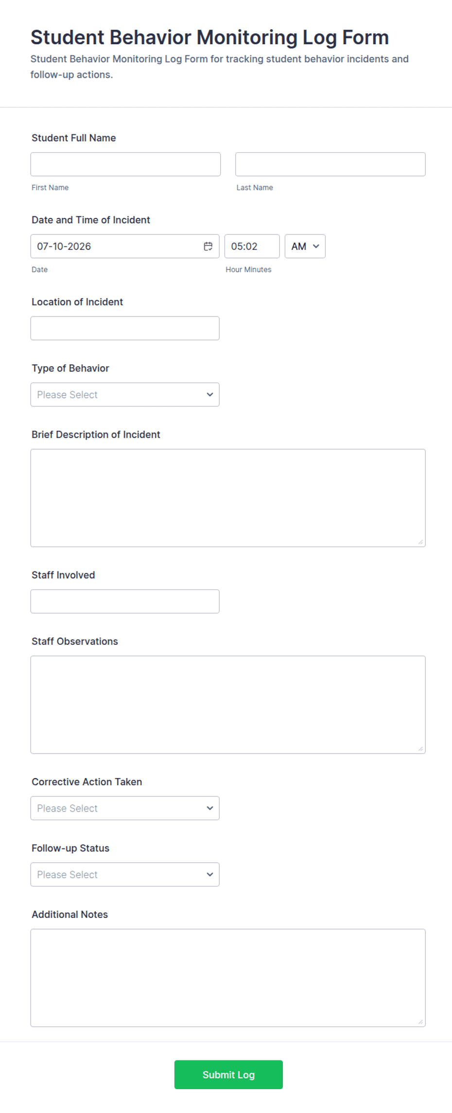Click the Corrective Action Taken chevron arrow
Image resolution: width=452 pixels, height=1113 pixels.
[210, 808]
